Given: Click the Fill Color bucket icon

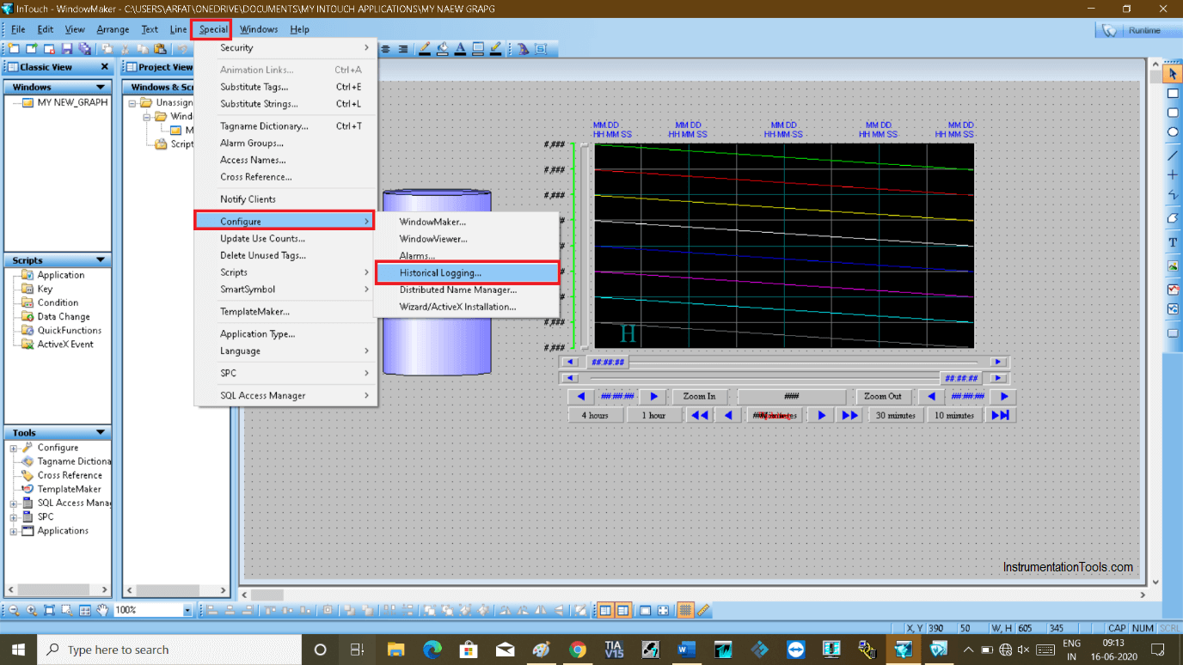Looking at the screenshot, I should tap(442, 49).
